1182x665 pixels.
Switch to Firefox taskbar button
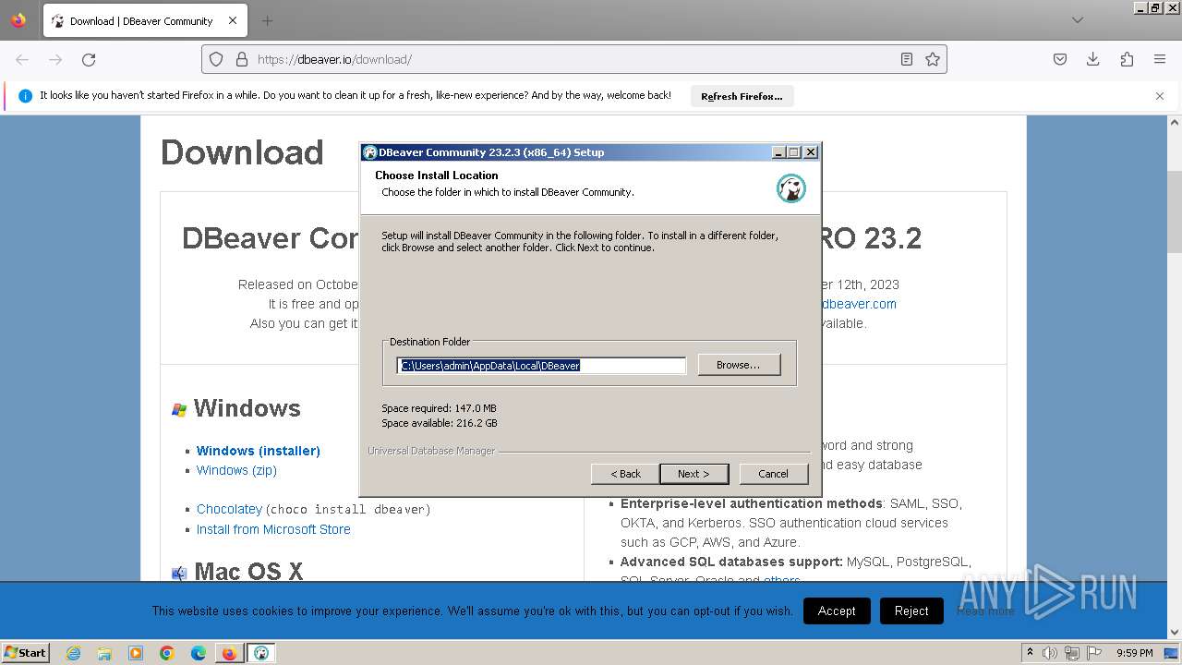coord(229,653)
